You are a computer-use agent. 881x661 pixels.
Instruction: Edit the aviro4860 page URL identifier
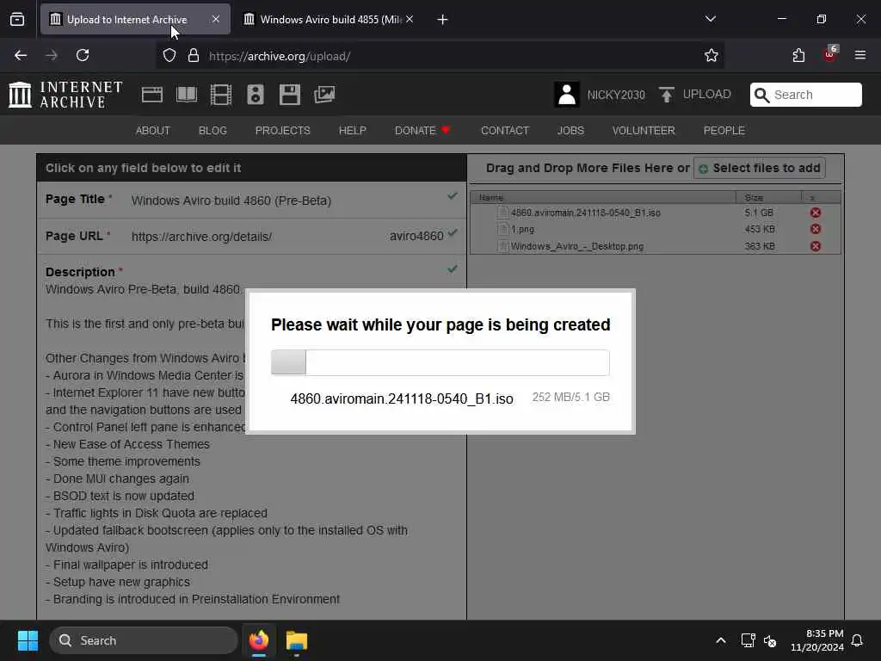pos(416,236)
